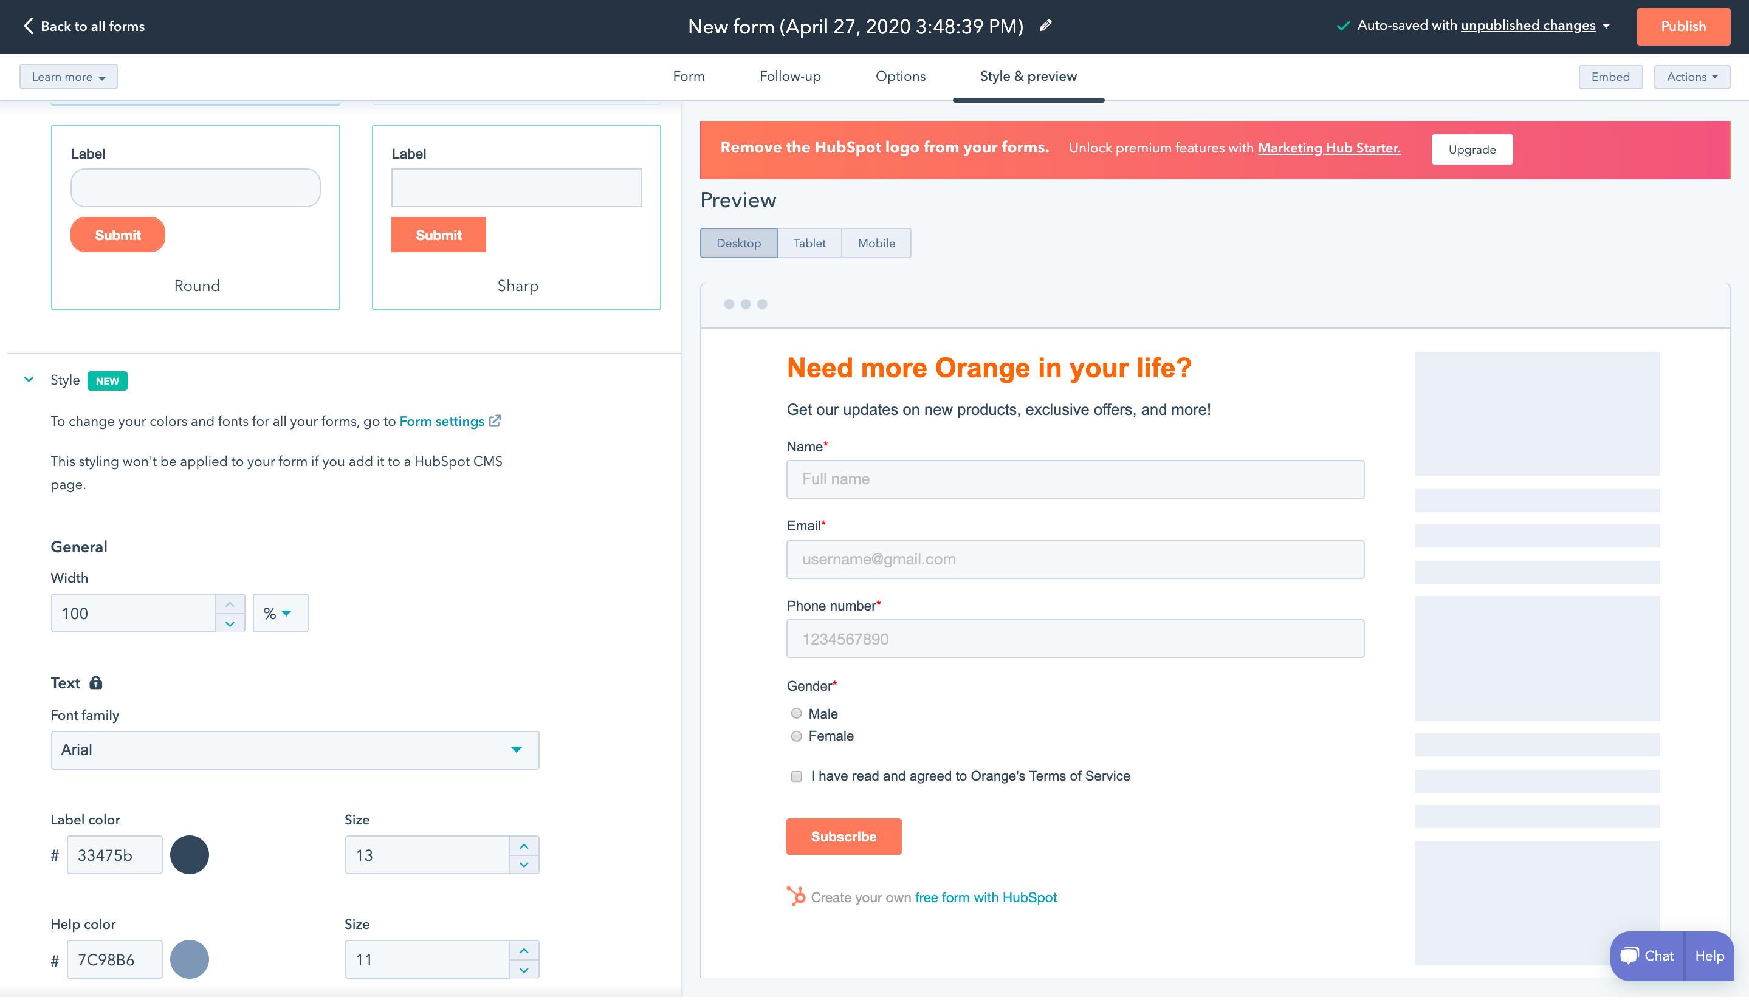The image size is (1749, 1000).
Task: Switch to the Mobile preview tab
Action: pyautogui.click(x=876, y=242)
